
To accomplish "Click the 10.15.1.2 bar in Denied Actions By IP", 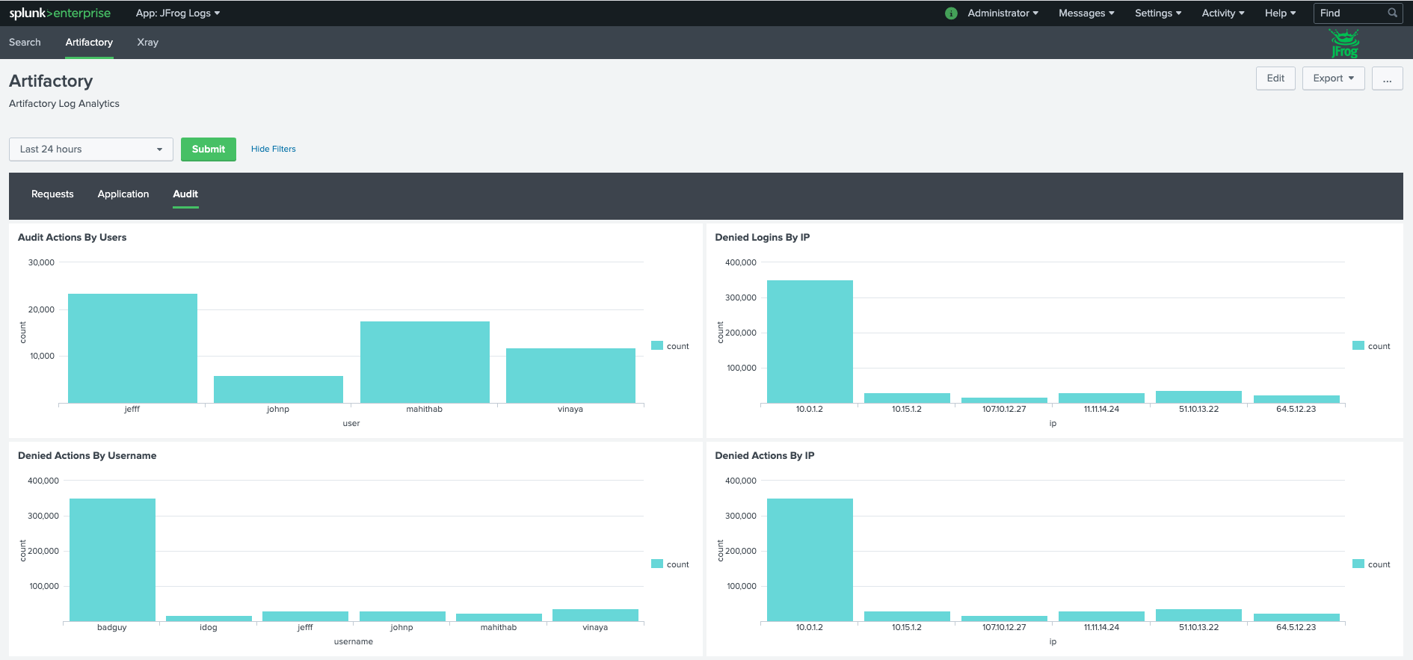I will [x=907, y=617].
